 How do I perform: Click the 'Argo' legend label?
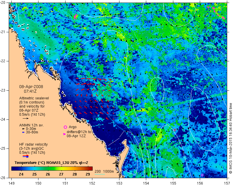pos(73,127)
